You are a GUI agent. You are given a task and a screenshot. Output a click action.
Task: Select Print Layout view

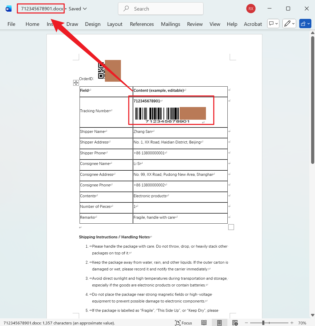219,323
